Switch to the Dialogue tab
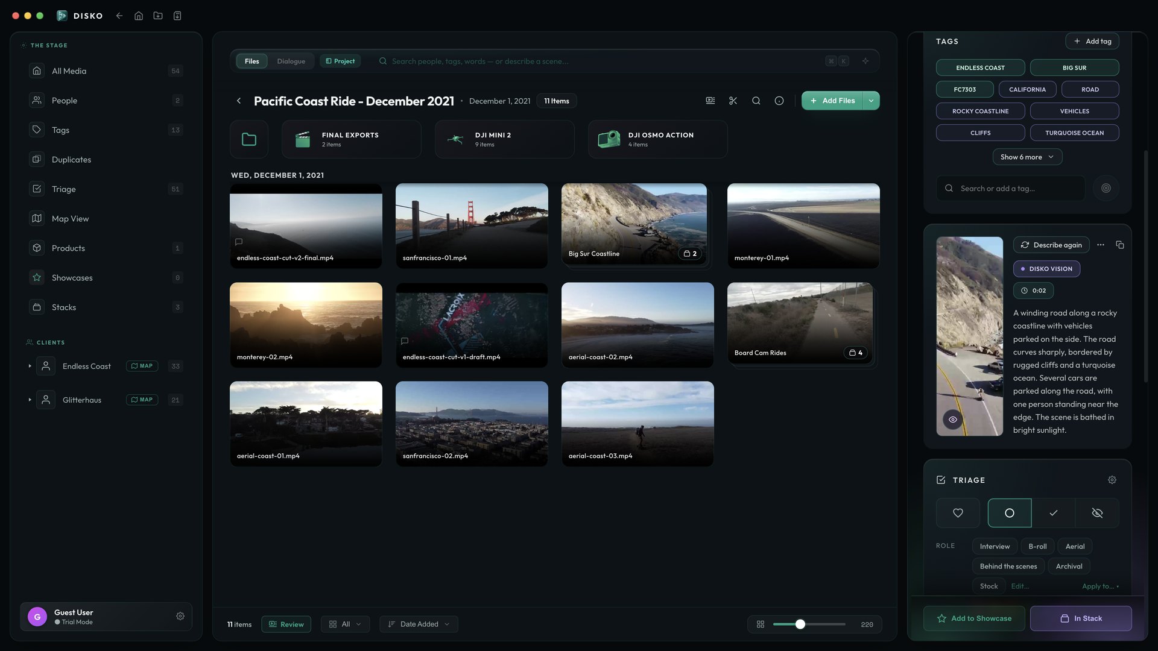Image resolution: width=1158 pixels, height=651 pixels. [291, 61]
